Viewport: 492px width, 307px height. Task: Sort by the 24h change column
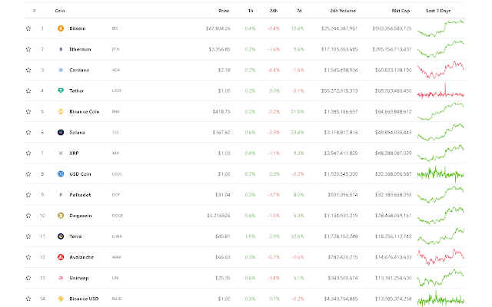[x=274, y=11]
